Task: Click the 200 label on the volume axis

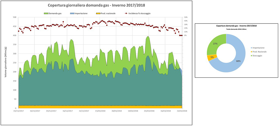Action: 15,72
